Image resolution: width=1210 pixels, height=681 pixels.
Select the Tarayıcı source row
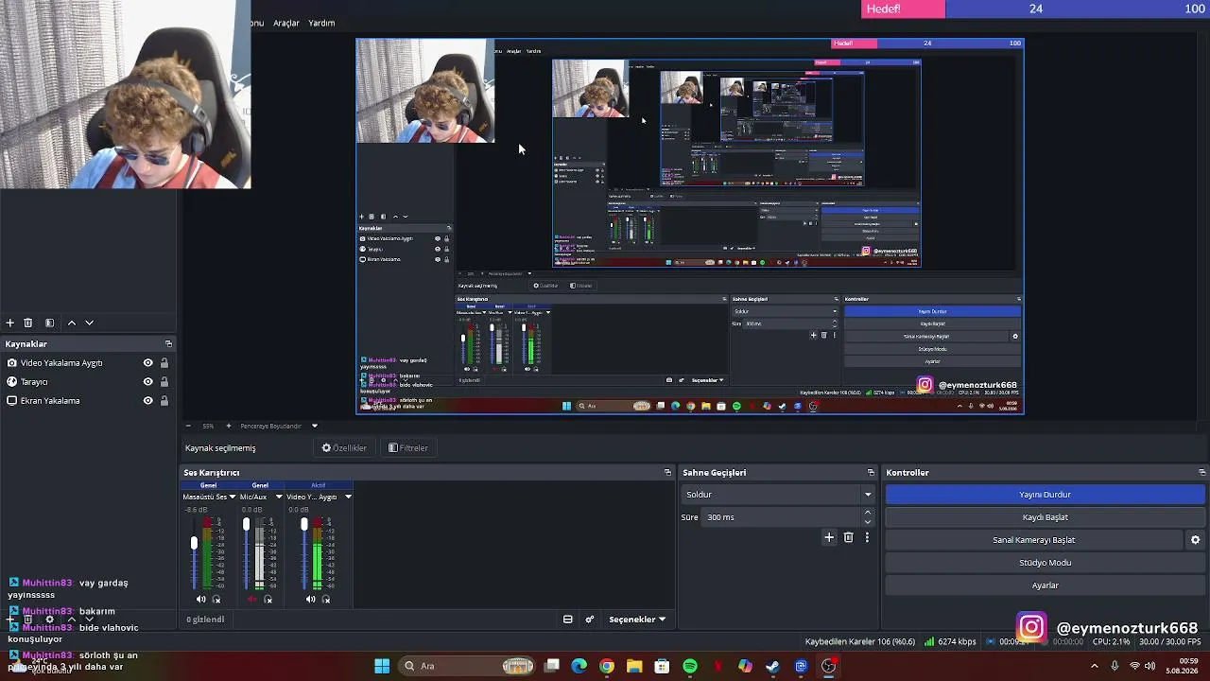(89, 382)
